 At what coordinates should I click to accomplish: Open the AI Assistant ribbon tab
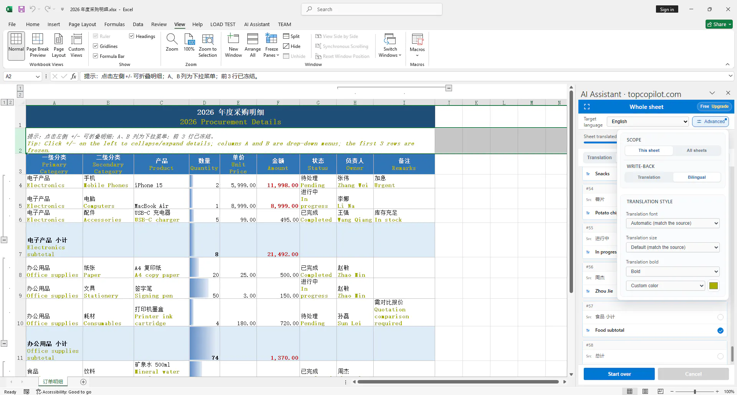257,24
